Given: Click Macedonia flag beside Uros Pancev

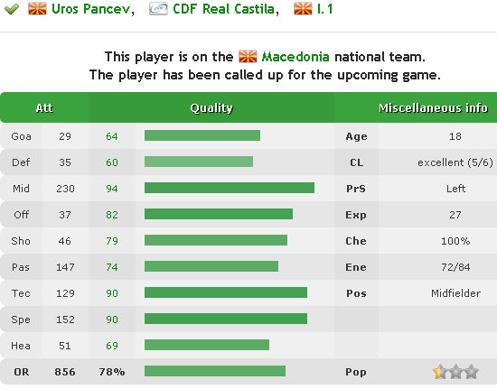Looking at the screenshot, I should coord(37,9).
